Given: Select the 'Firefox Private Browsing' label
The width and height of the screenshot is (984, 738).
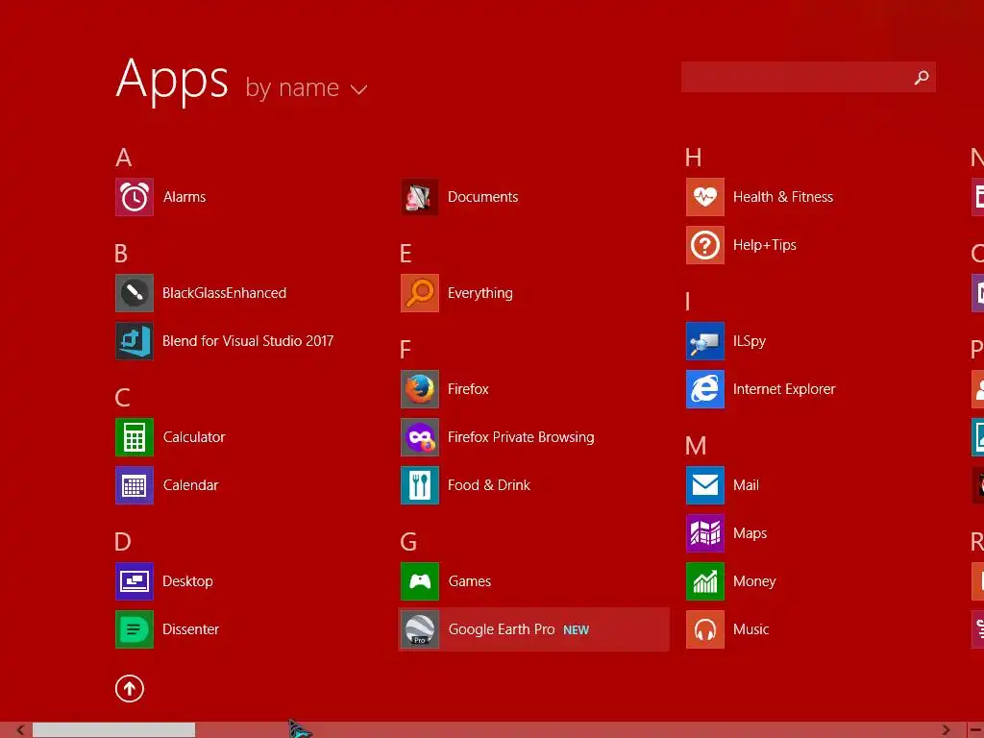Looking at the screenshot, I should [x=521, y=437].
